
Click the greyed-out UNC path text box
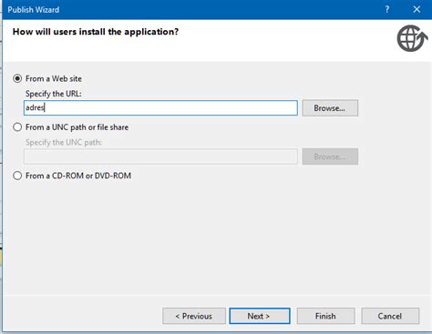160,157
